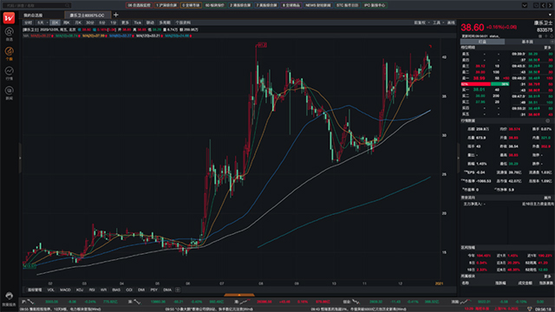Switch to the 康乐卫士 833575 tab

tap(88, 16)
